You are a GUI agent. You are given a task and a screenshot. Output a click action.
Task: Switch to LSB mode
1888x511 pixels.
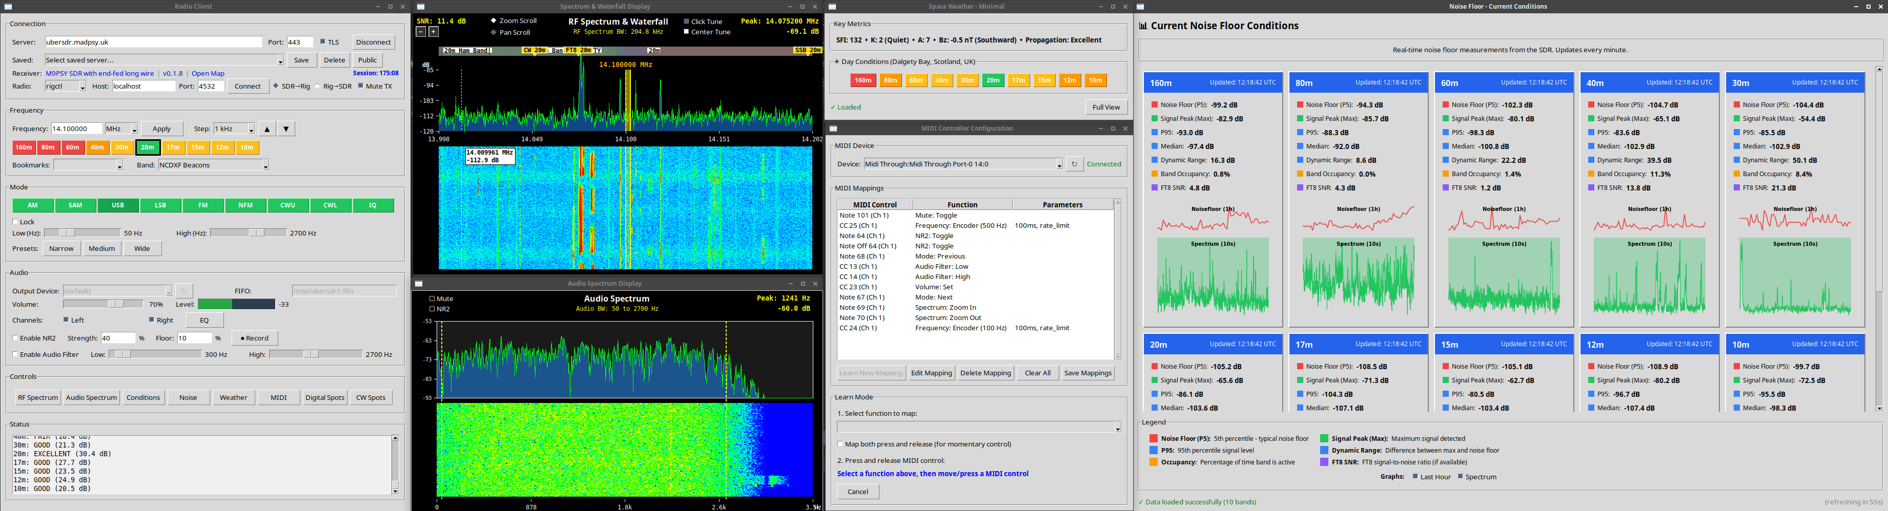[160, 206]
